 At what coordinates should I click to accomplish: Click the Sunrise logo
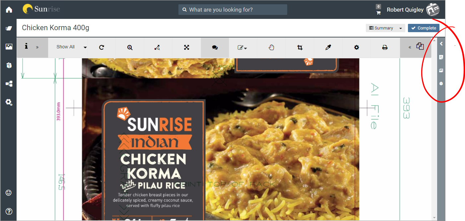pos(41,9)
